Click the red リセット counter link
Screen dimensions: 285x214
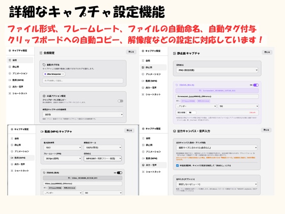[252, 113]
